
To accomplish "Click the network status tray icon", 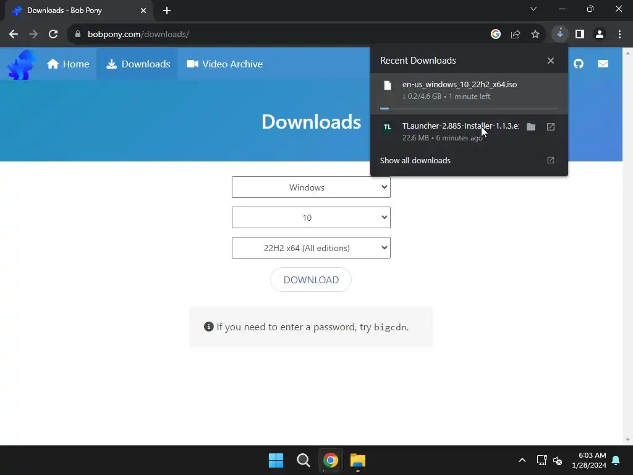I will click(x=542, y=460).
